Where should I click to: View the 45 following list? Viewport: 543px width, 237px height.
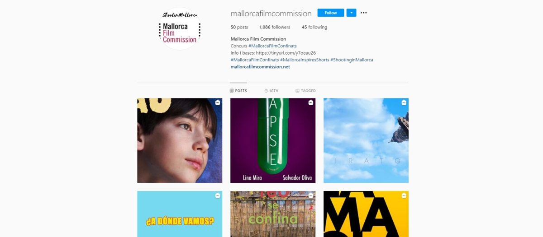314,27
